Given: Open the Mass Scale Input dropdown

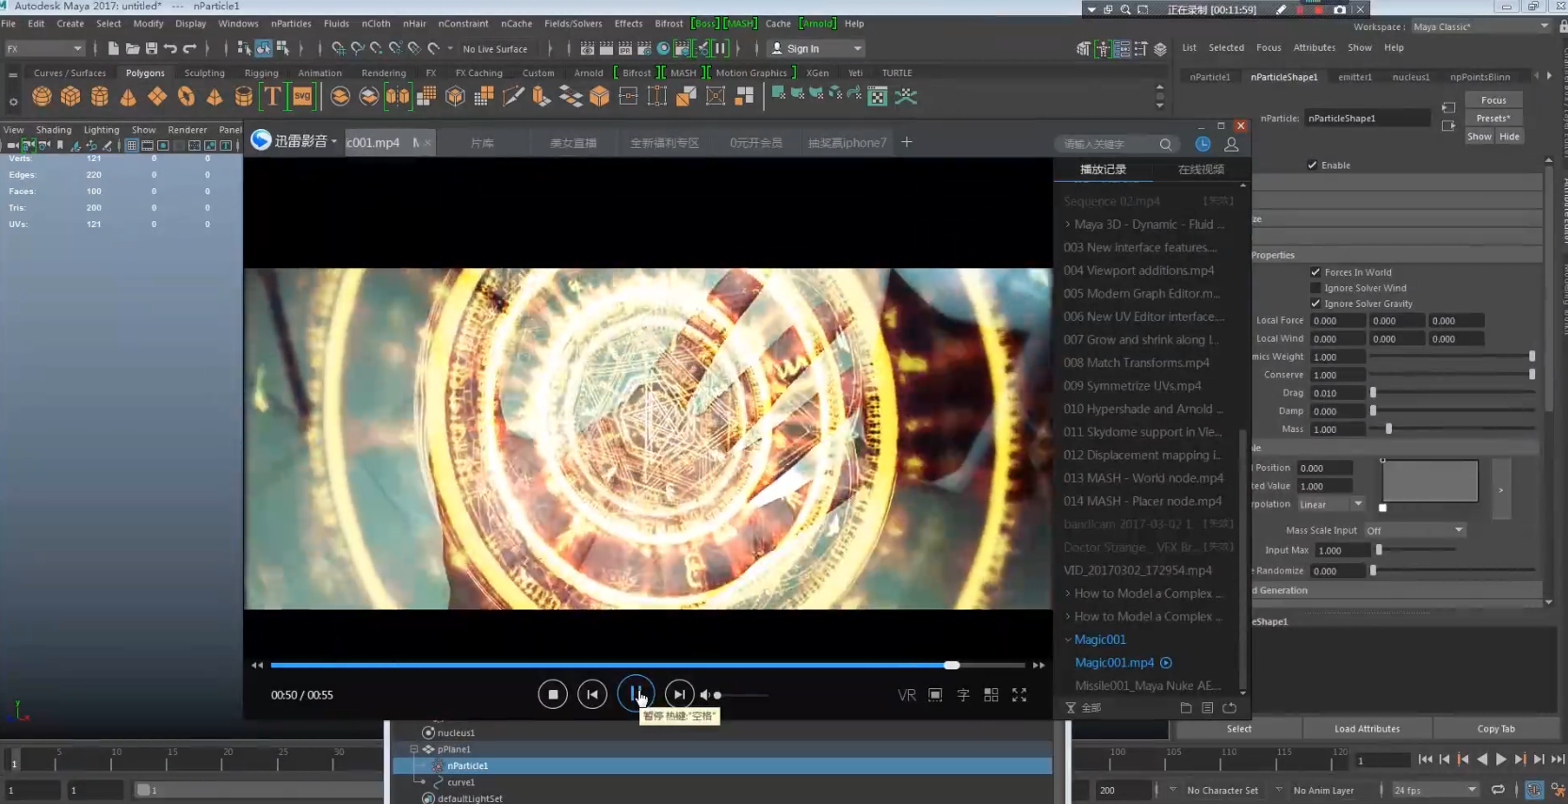Looking at the screenshot, I should point(1414,531).
